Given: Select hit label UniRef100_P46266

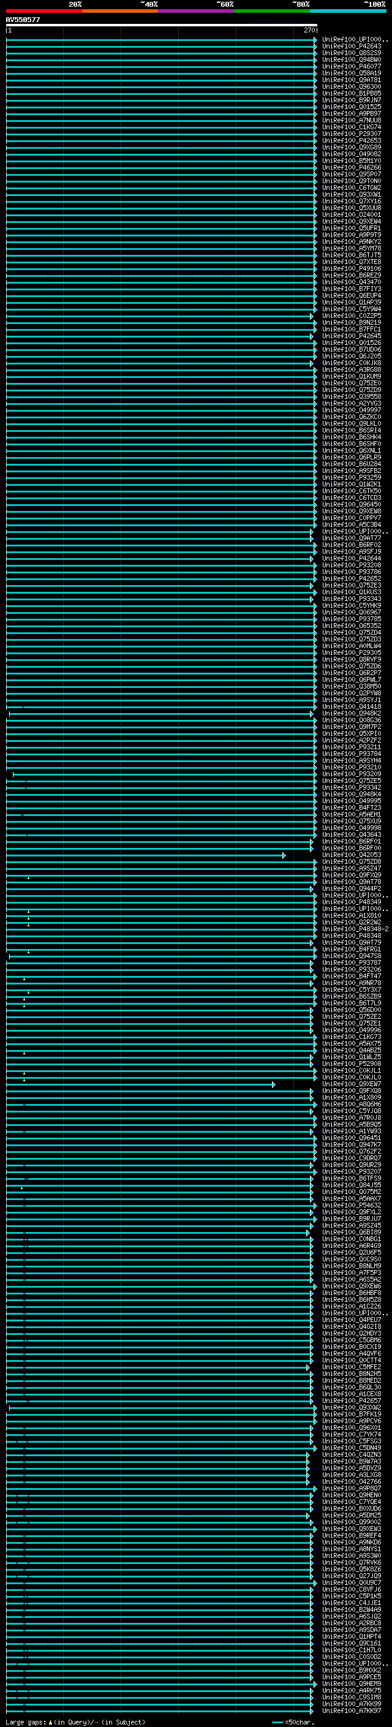Looking at the screenshot, I should point(352,167).
